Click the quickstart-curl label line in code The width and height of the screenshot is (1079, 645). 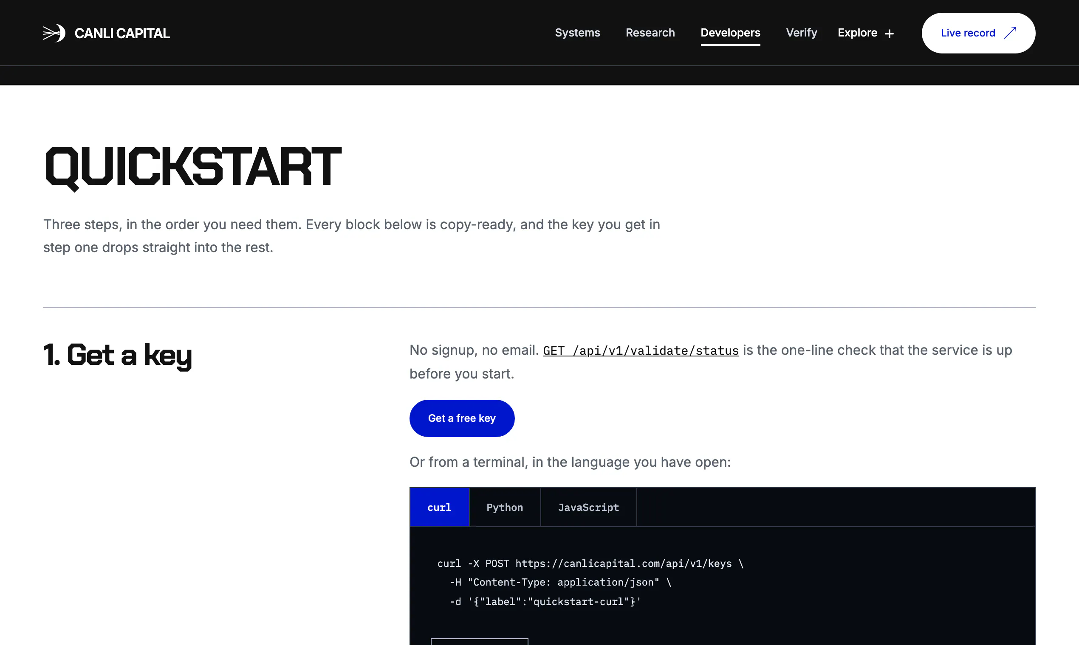pyautogui.click(x=545, y=602)
